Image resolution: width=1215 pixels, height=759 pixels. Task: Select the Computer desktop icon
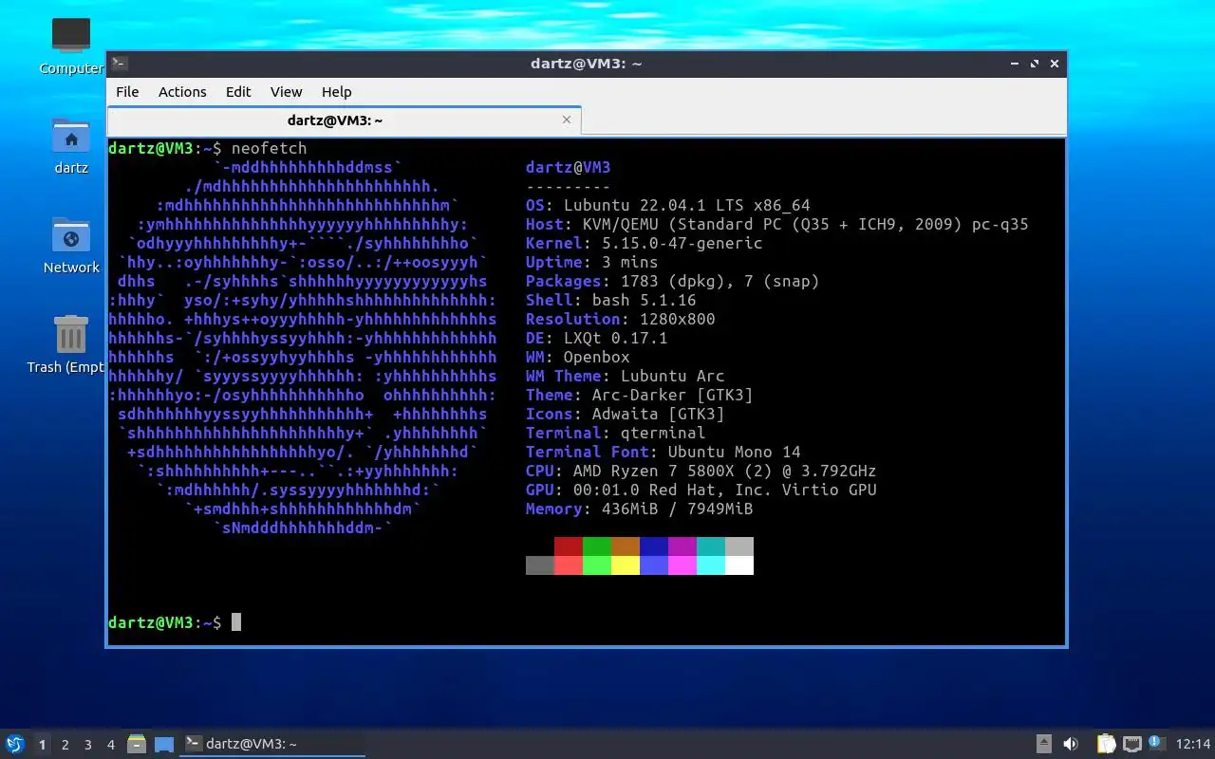click(71, 46)
